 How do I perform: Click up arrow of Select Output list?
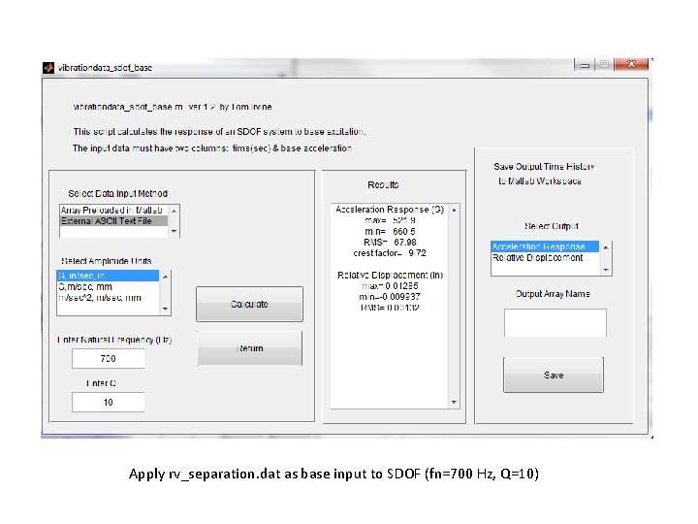click(605, 247)
